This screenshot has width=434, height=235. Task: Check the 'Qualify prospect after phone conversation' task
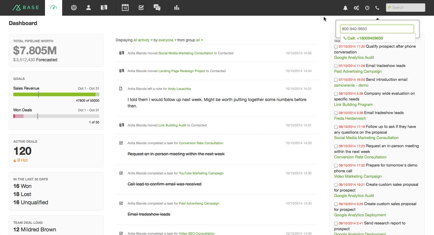tap(336, 47)
